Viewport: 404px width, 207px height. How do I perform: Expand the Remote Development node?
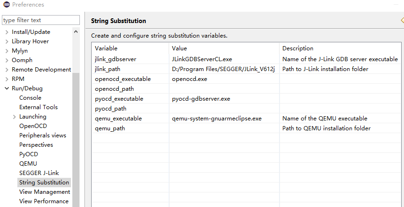click(7, 70)
